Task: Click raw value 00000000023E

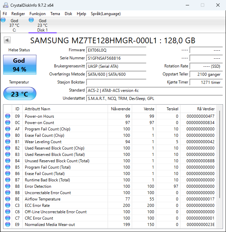Action: 201,224
